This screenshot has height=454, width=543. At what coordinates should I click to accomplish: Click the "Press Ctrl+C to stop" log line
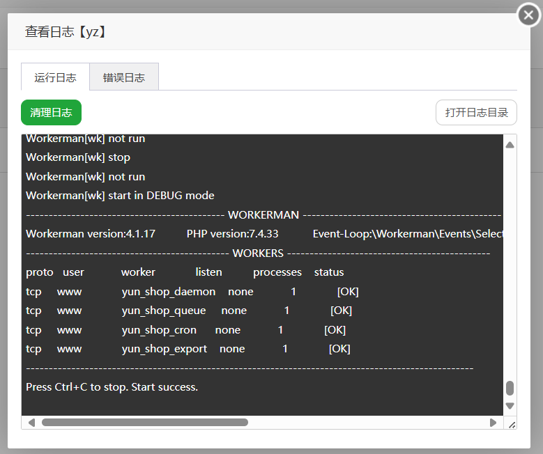coord(112,387)
